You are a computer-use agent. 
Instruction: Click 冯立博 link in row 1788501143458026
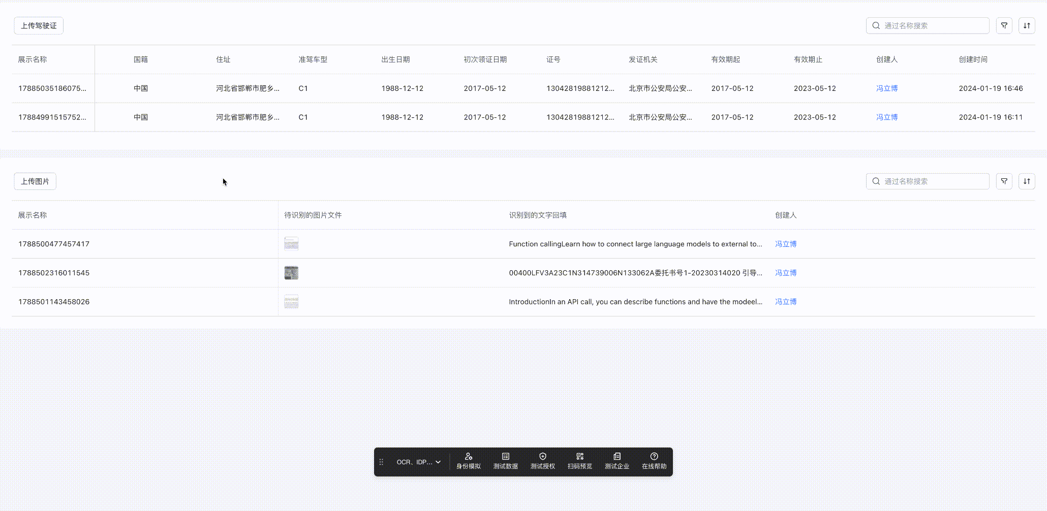point(786,302)
